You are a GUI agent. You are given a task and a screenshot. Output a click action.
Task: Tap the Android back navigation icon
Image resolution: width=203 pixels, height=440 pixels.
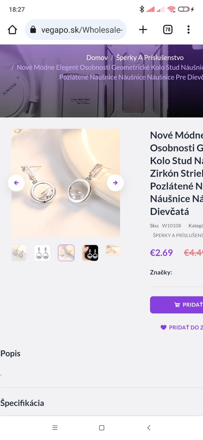pos(149,428)
